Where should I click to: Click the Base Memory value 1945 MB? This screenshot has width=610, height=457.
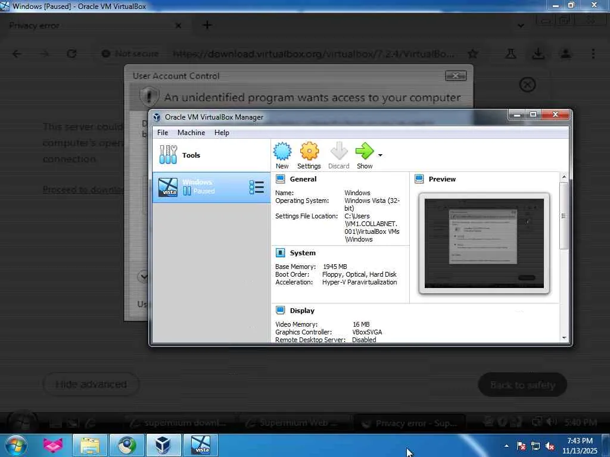point(335,267)
